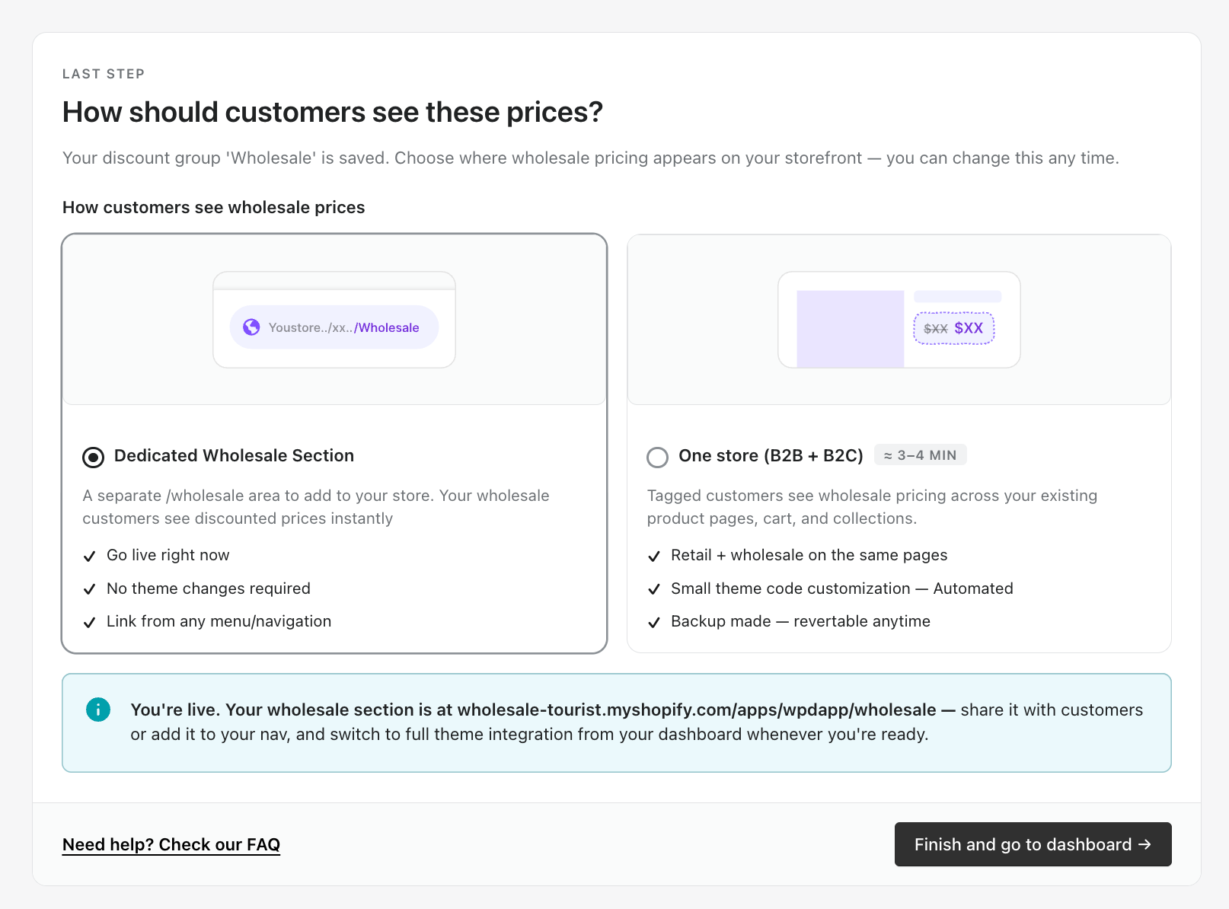Click the checkmark beside No theme changes required

(x=89, y=589)
